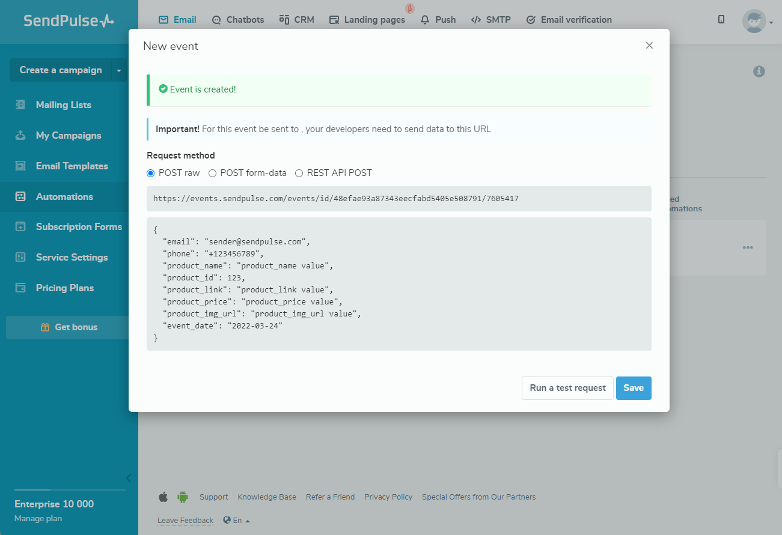The width and height of the screenshot is (782, 535).
Task: Collapse the sidebar with the chevron
Action: tap(128, 479)
